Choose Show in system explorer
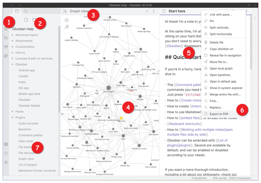This screenshot has width=261, height=183. [223, 88]
